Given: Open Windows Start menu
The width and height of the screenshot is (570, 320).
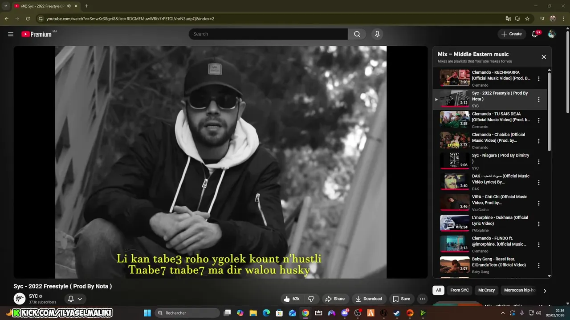Looking at the screenshot, I should coord(147,313).
